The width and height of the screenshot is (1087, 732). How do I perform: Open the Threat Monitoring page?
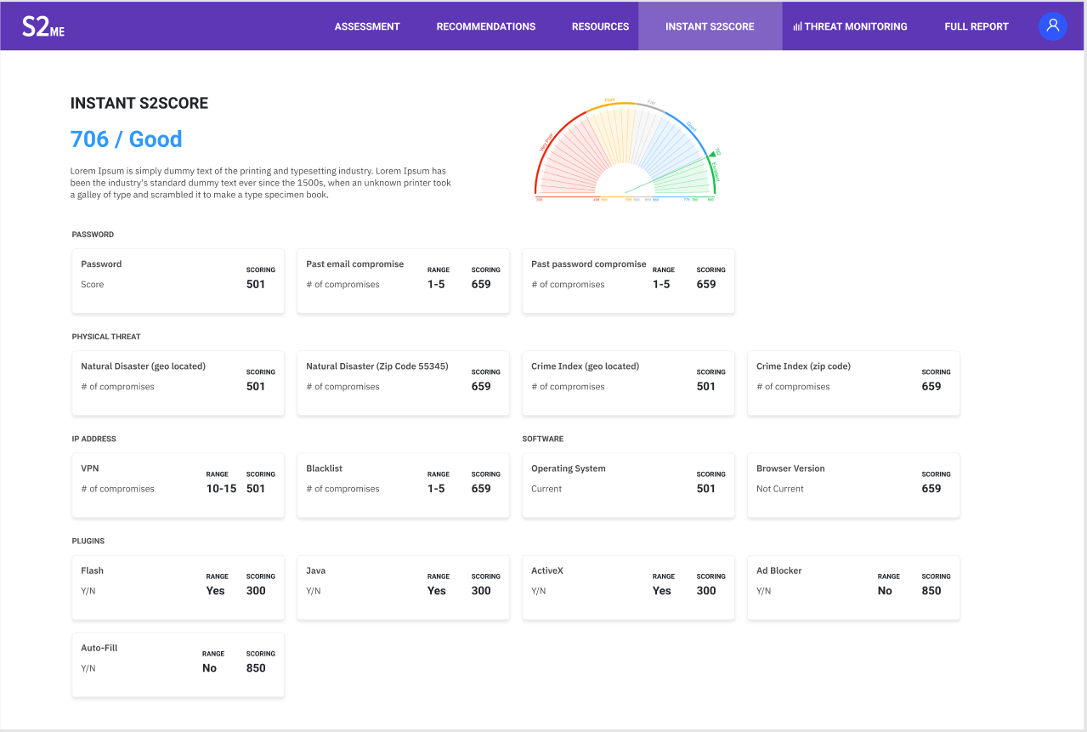857,26
